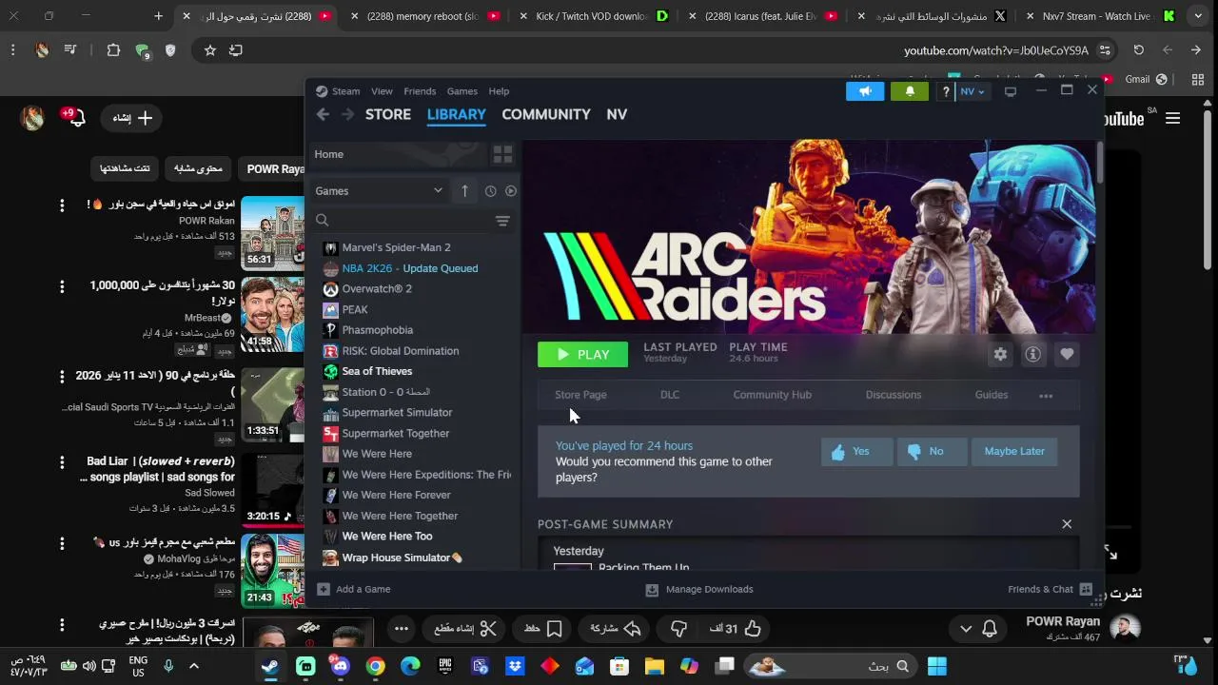The height and width of the screenshot is (685, 1218).
Task: Open Steam from the Windows taskbar
Action: [x=271, y=666]
